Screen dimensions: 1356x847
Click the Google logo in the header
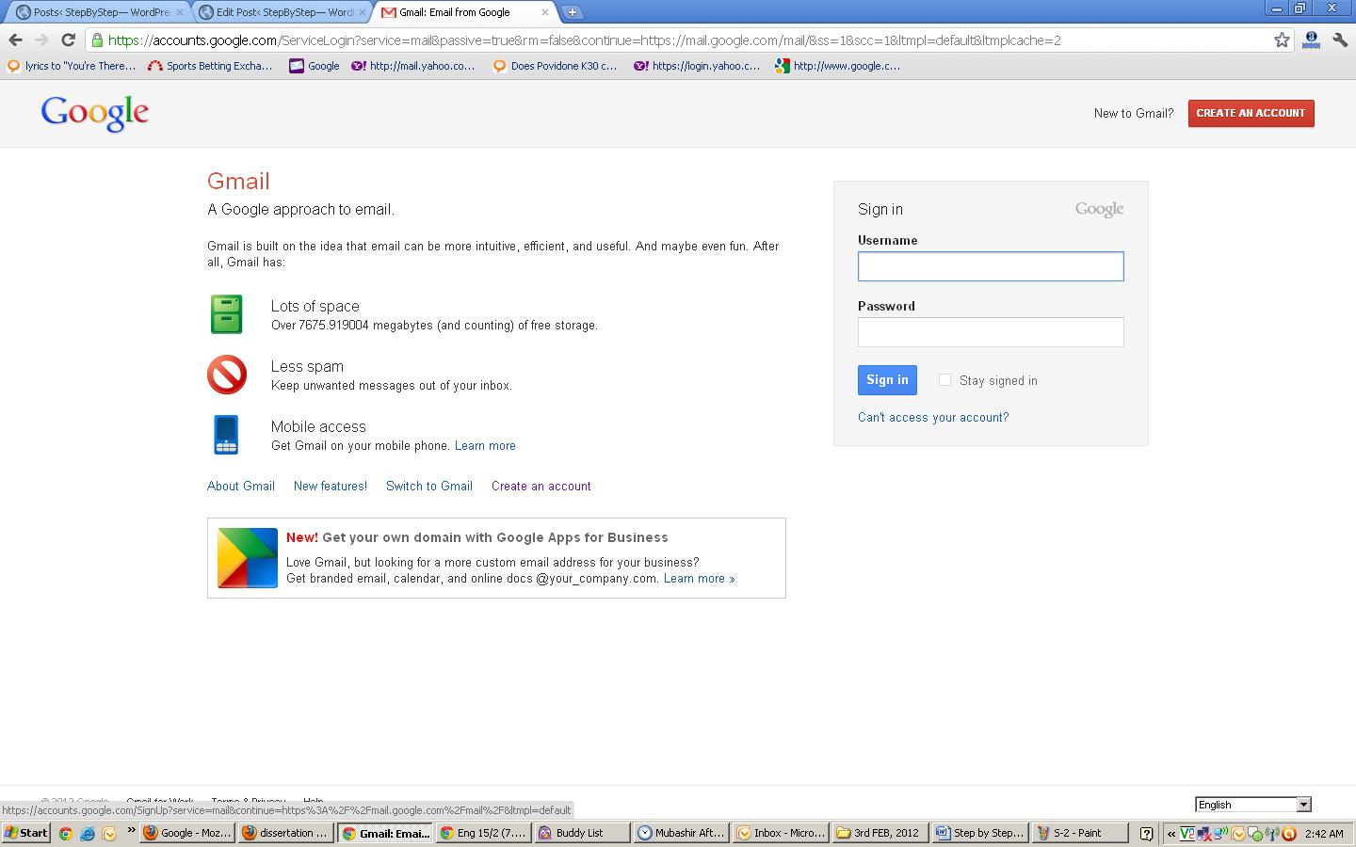(x=94, y=113)
